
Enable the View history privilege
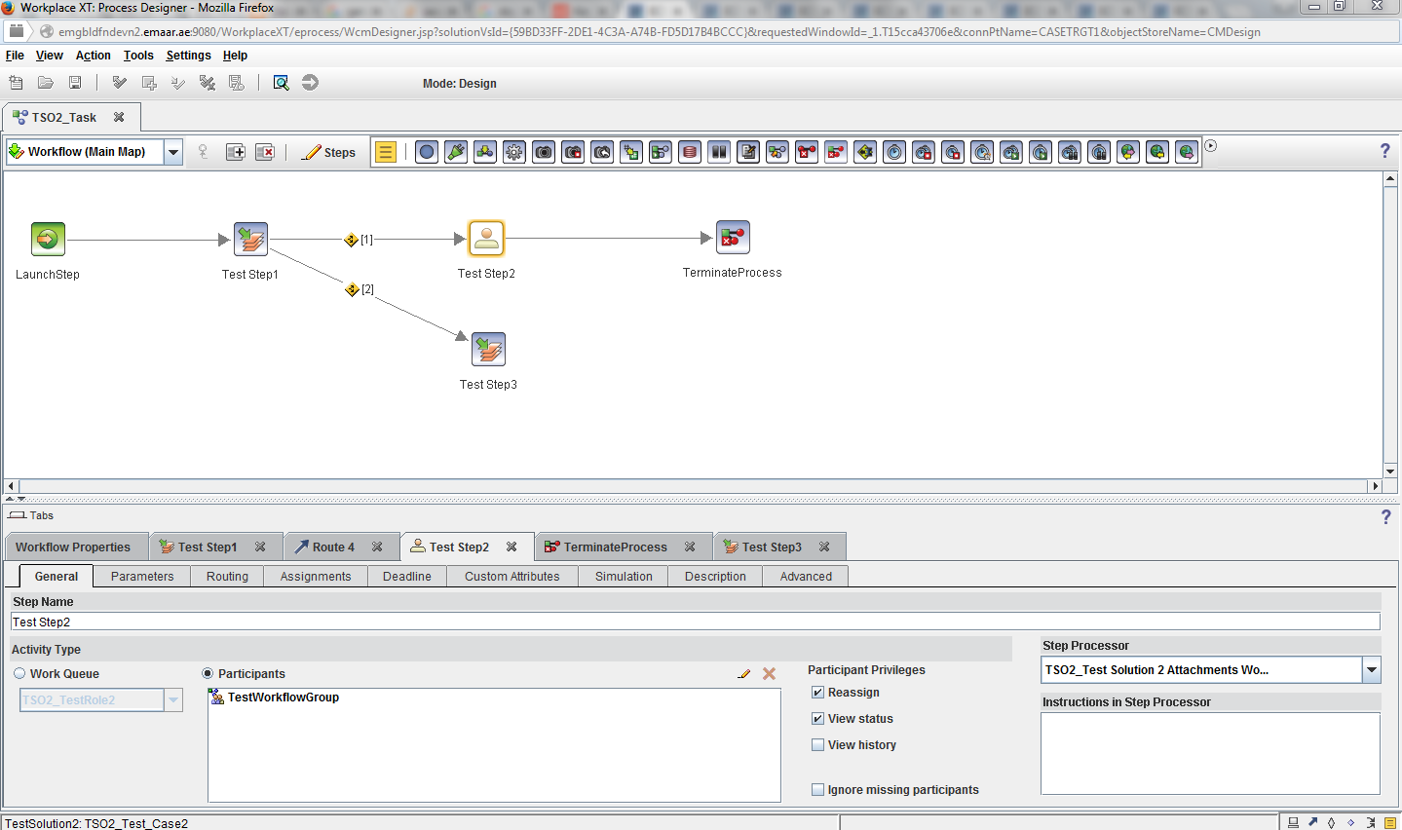(x=817, y=744)
